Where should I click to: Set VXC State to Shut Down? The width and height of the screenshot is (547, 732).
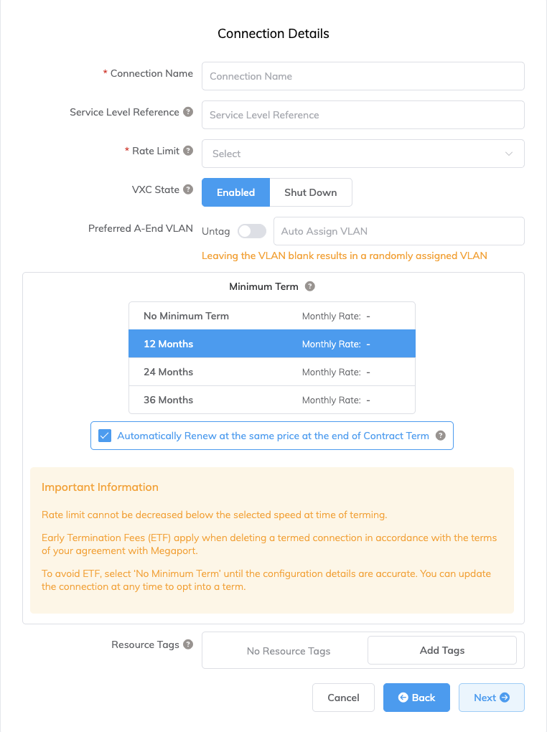(310, 192)
